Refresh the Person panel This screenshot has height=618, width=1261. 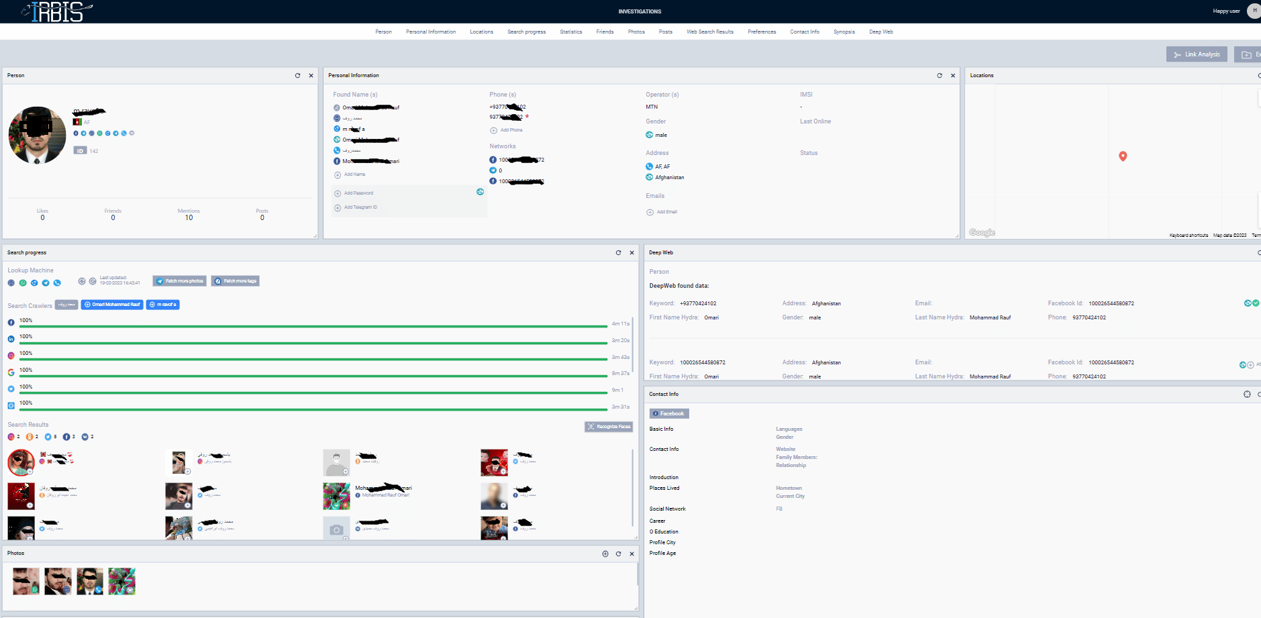coord(297,75)
